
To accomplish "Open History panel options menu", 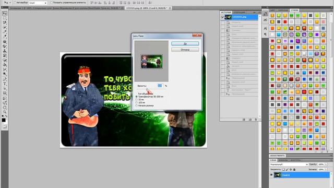I will click(259, 13).
